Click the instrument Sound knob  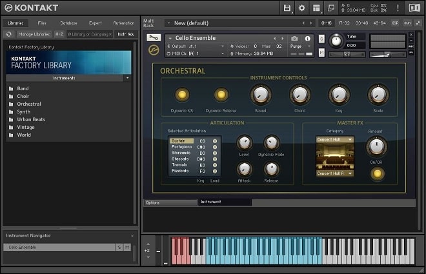(x=261, y=95)
